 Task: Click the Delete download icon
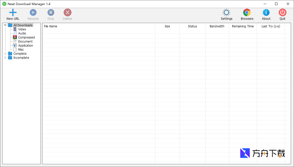[x=67, y=12]
